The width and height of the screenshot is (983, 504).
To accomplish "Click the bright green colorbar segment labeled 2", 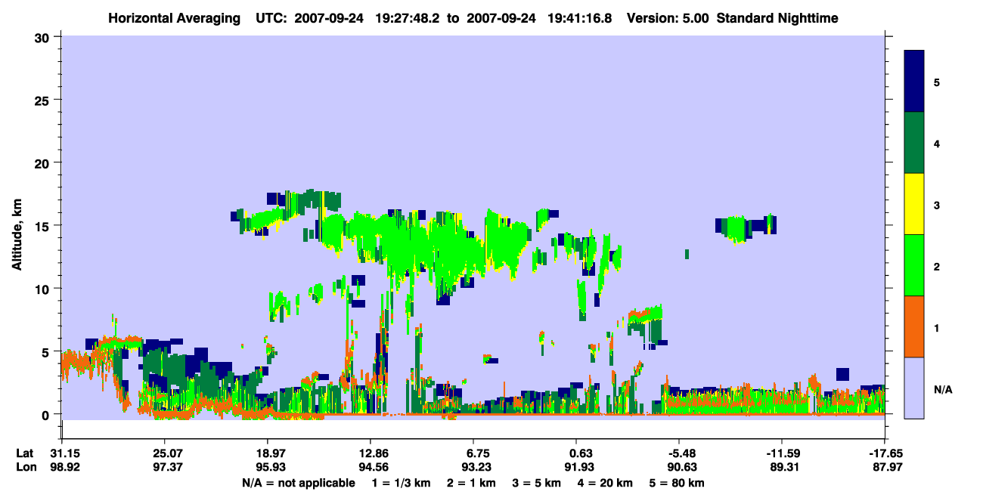I will [x=914, y=265].
